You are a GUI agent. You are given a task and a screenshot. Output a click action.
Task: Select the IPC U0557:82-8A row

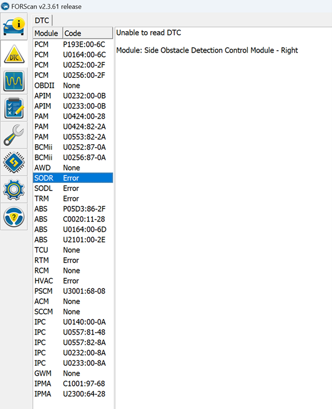point(73,343)
